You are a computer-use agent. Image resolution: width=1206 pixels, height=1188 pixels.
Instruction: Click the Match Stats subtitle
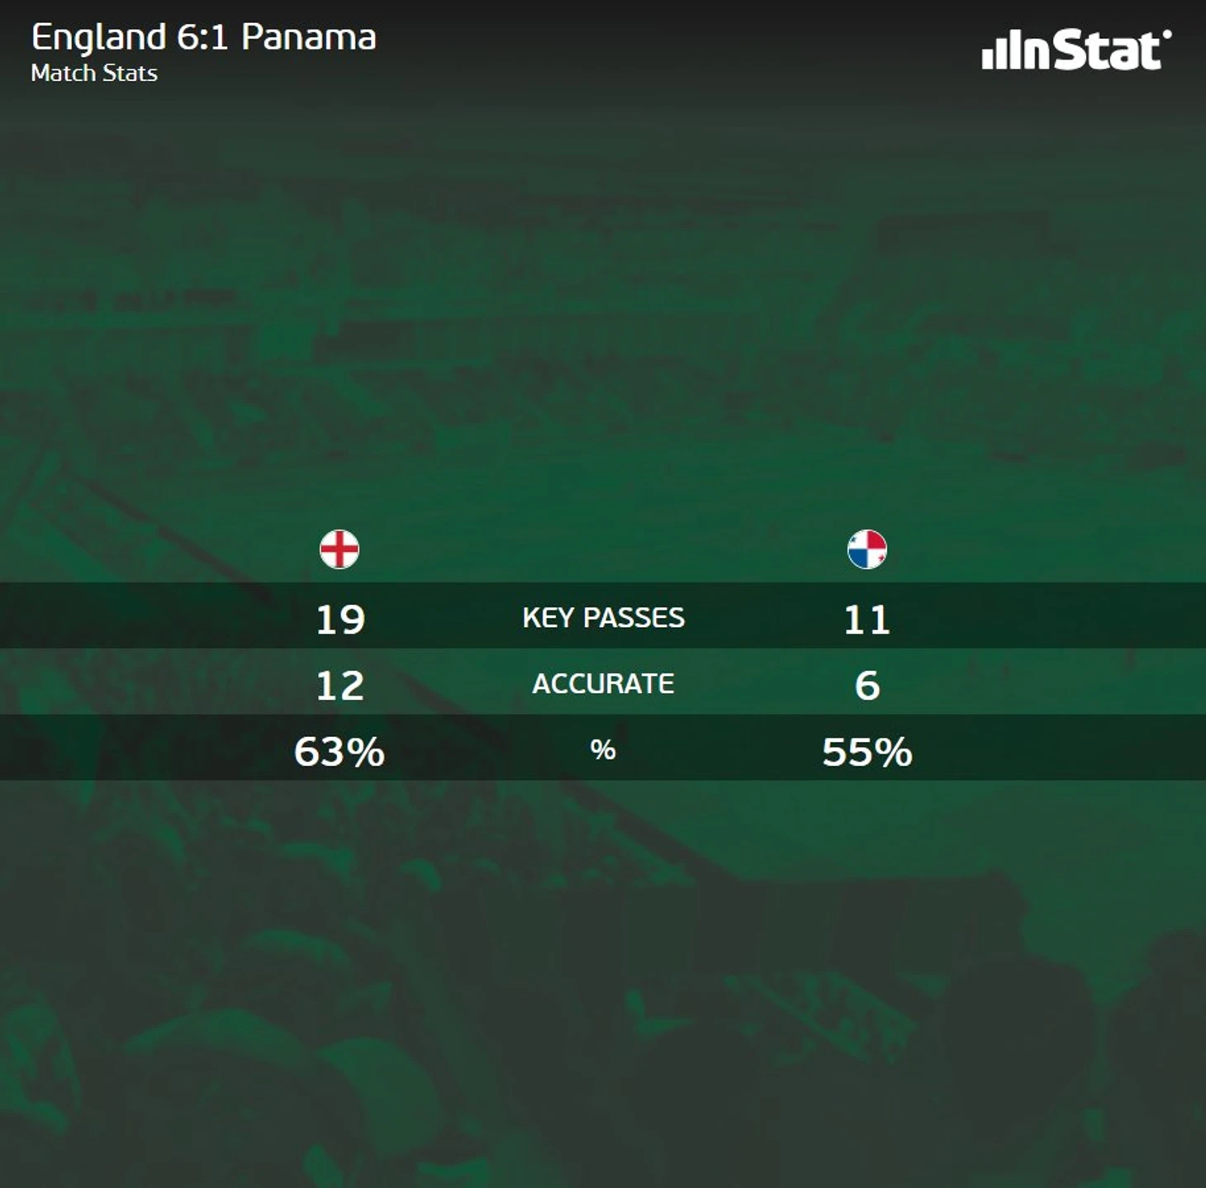point(94,74)
